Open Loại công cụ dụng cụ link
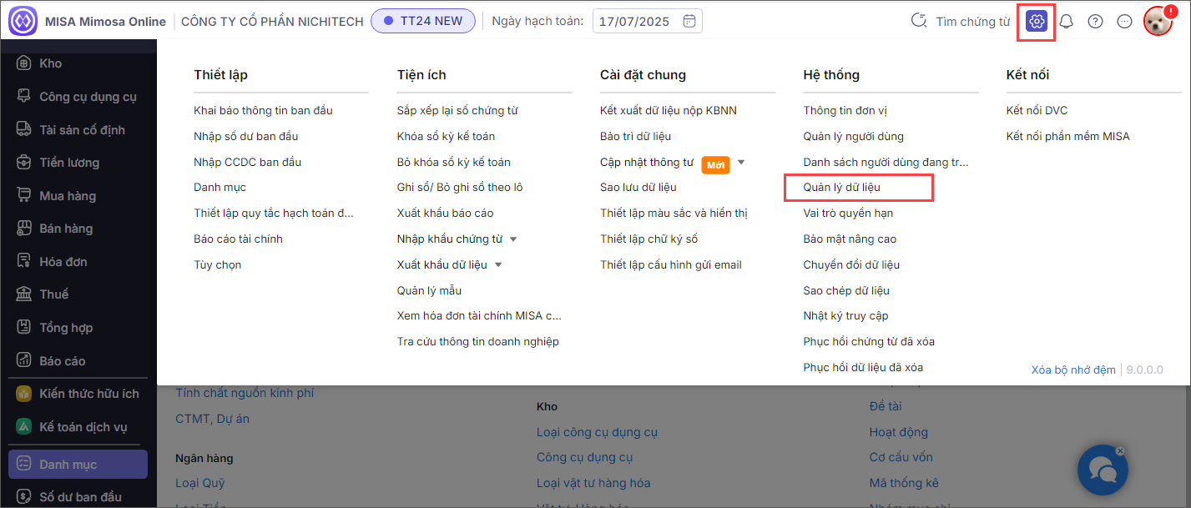 [x=598, y=432]
